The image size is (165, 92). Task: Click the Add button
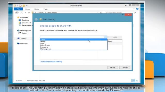point(115,37)
